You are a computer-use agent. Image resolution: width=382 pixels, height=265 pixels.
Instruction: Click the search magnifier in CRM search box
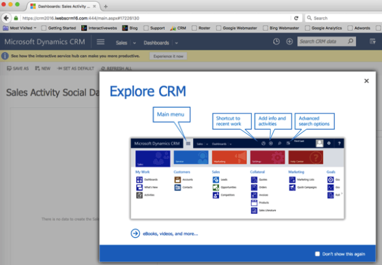click(351, 41)
